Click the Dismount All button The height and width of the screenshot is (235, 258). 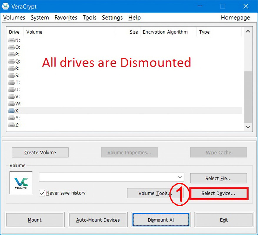161,220
